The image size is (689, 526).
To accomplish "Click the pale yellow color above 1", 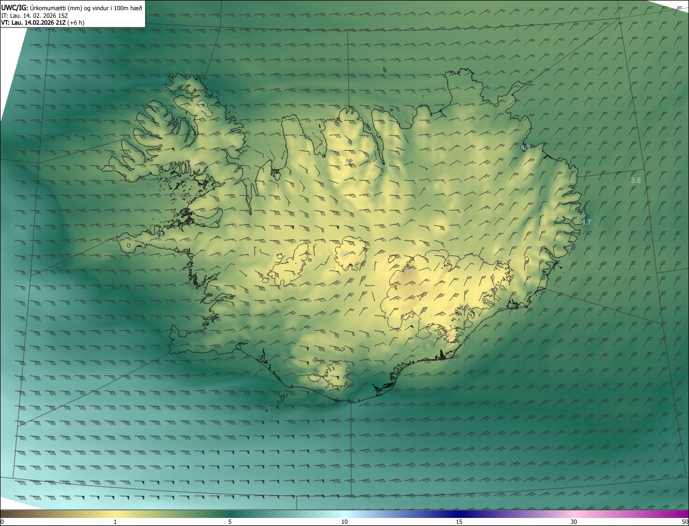I will click(115, 514).
